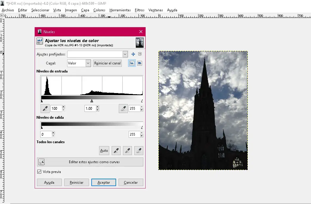The image size is (311, 204).
Task: Uncheck the Vista previa checkbox
Action: (39, 172)
